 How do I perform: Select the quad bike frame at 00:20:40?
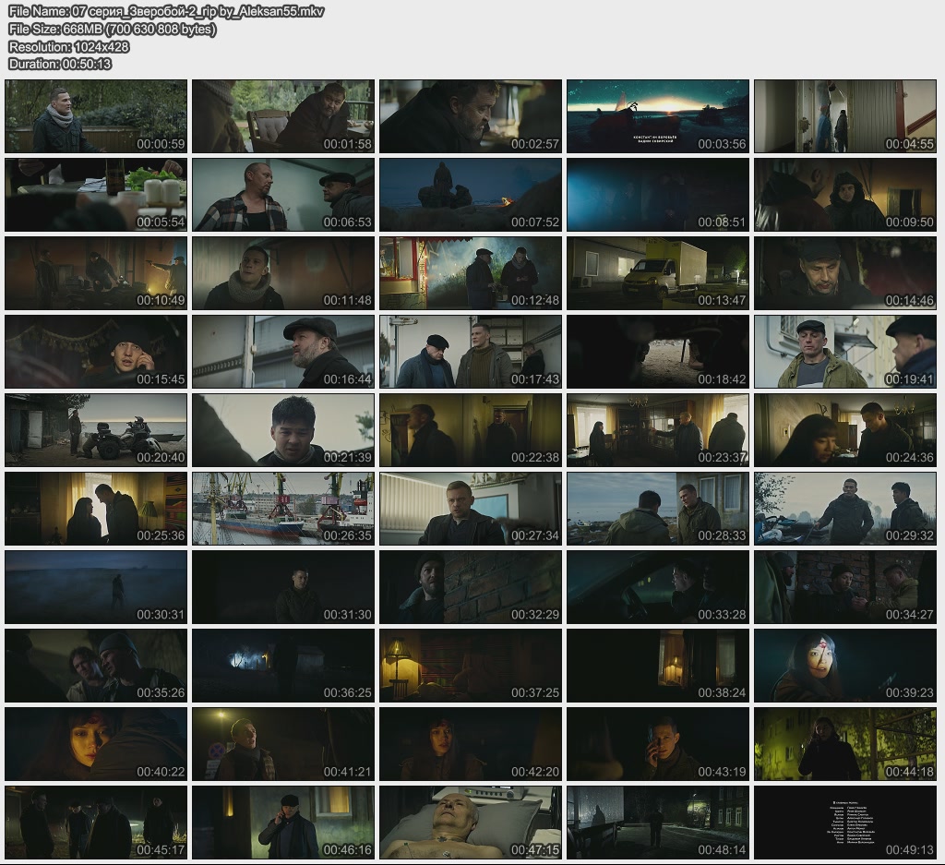click(x=96, y=431)
